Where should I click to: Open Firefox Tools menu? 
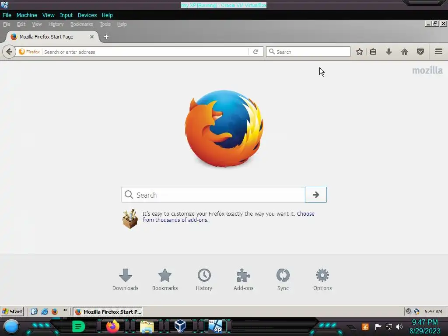coord(105,24)
